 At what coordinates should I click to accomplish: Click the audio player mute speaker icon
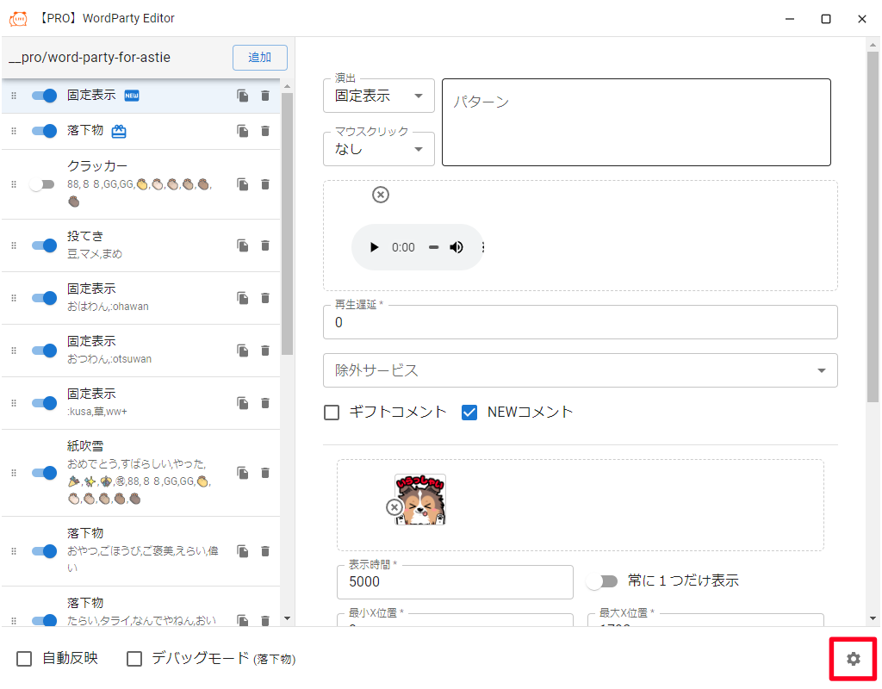click(x=457, y=247)
